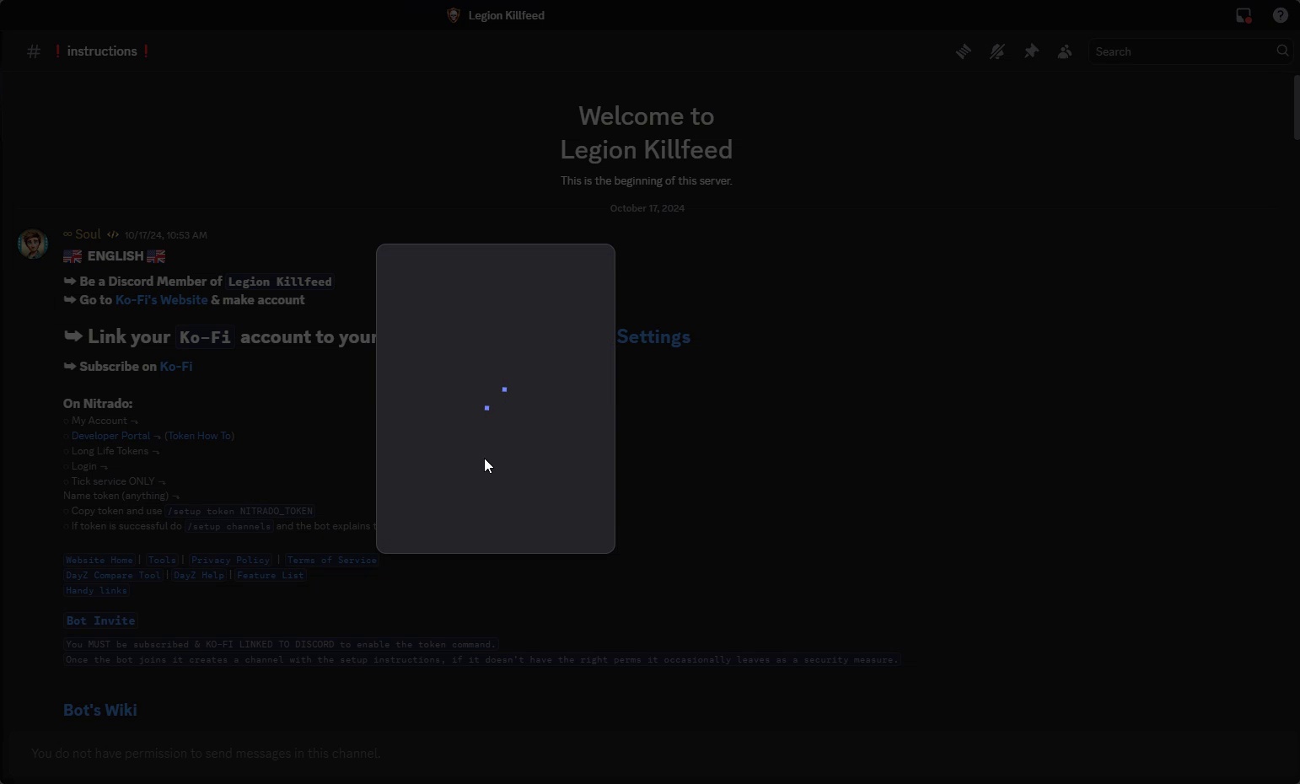Open the Token How To link
This screenshot has width=1300, height=784.
[200, 437]
